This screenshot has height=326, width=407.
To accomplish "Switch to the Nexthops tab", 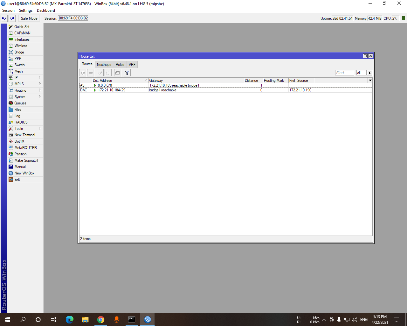I will click(104, 64).
